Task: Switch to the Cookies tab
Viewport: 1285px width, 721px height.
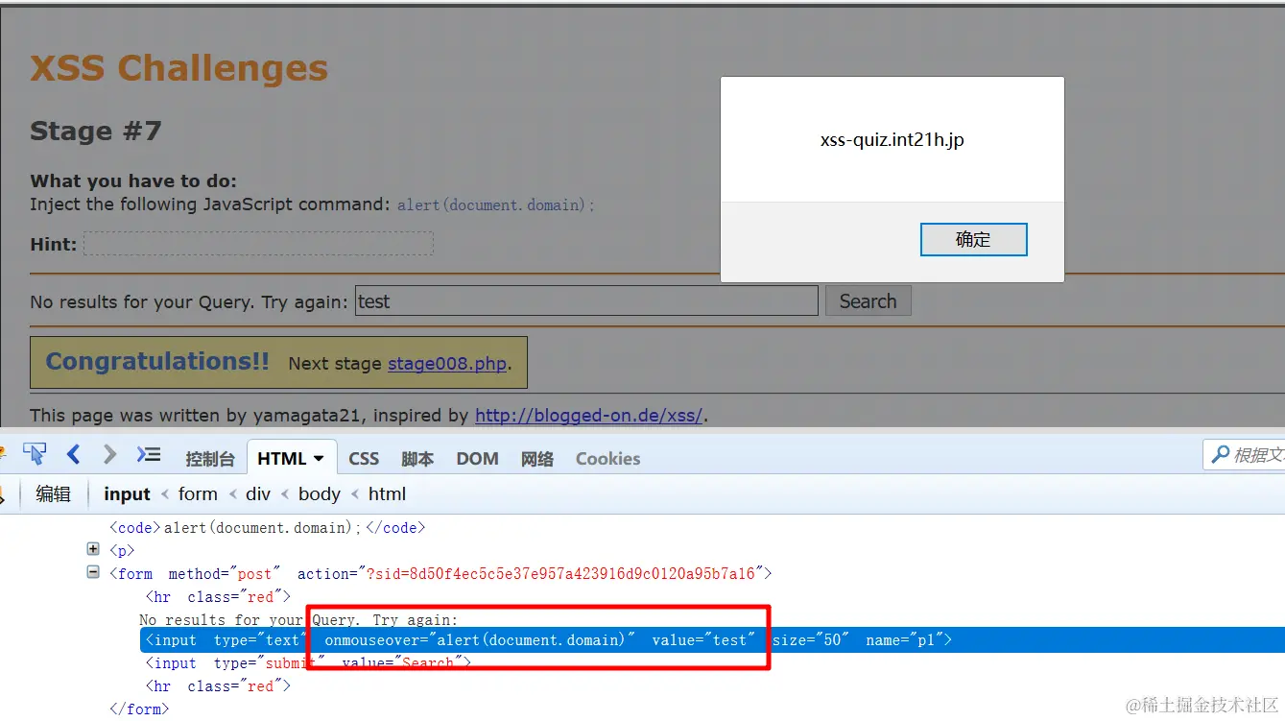Action: pos(607,459)
